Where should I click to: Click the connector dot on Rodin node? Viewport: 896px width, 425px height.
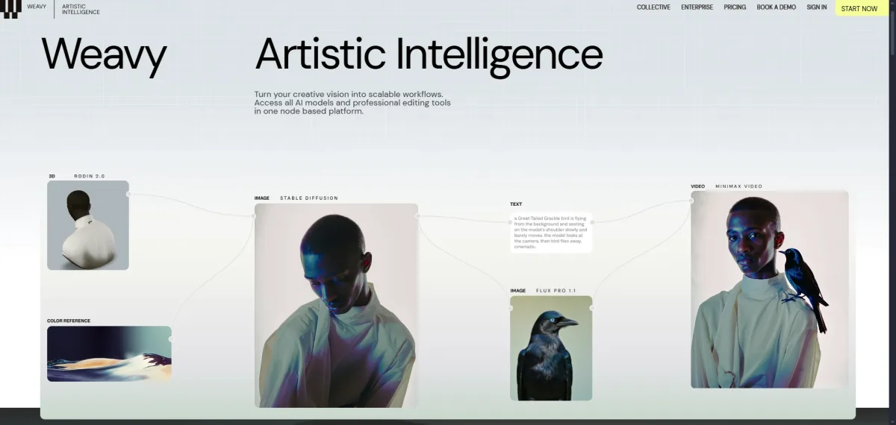[129, 194]
